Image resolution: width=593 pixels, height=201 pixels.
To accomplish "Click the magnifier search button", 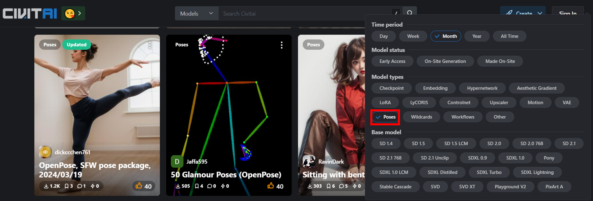I will pyautogui.click(x=409, y=14).
